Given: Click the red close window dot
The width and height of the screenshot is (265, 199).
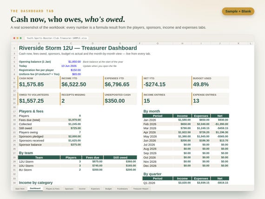Looking at the screenshot, I should click(14, 38).
